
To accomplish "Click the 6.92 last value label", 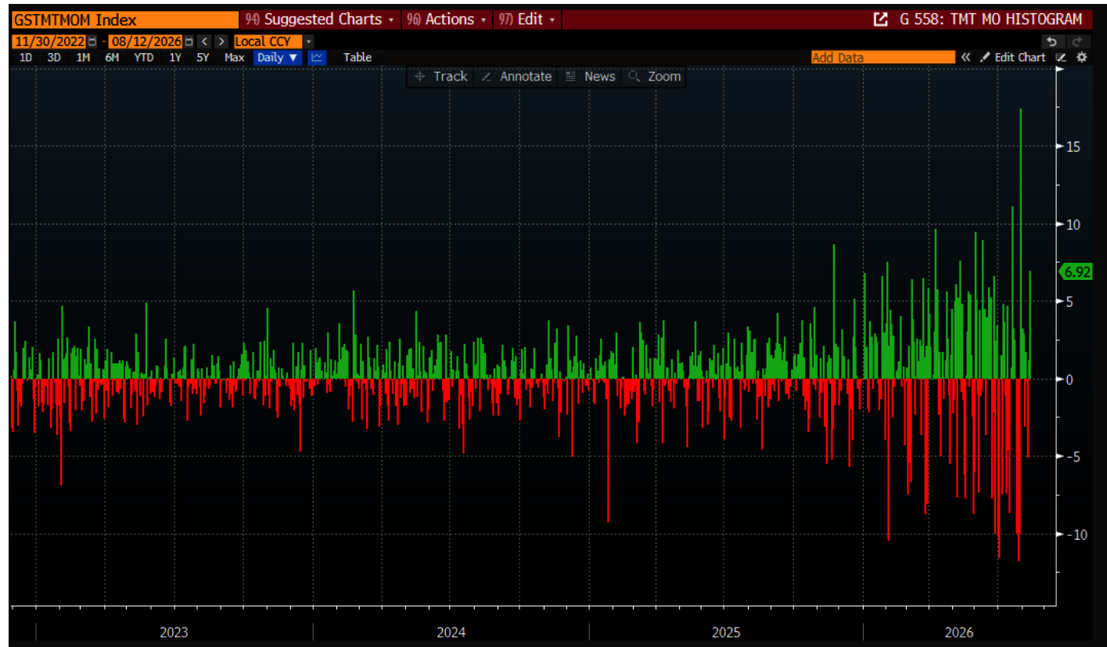I will point(1076,272).
